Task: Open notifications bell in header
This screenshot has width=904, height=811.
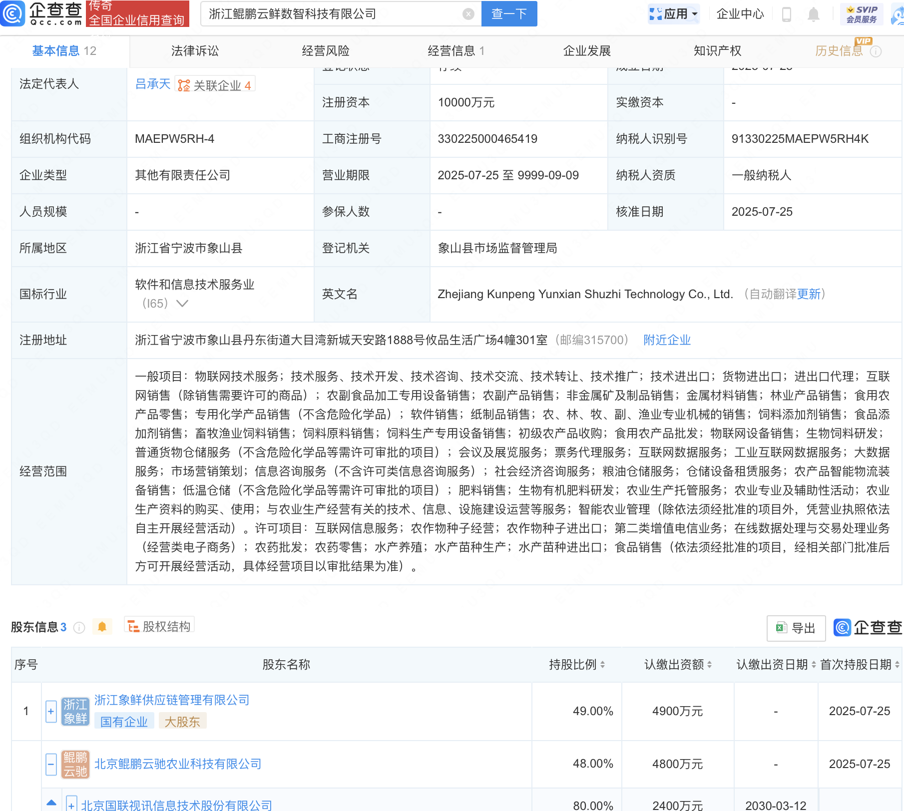Action: pyautogui.click(x=813, y=14)
